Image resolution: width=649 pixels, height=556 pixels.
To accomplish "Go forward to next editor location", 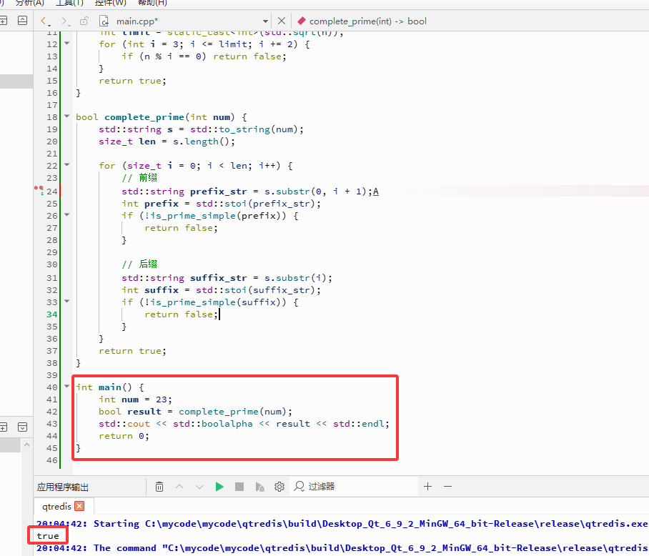I will [x=64, y=21].
